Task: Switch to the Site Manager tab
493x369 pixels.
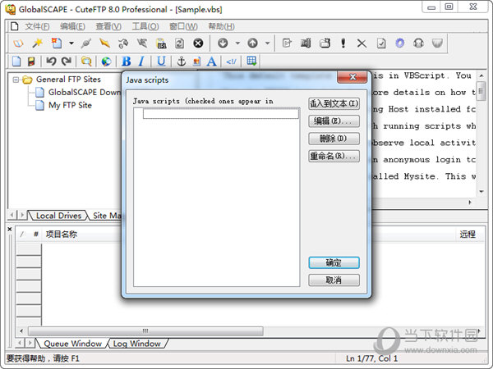Action: (106, 216)
